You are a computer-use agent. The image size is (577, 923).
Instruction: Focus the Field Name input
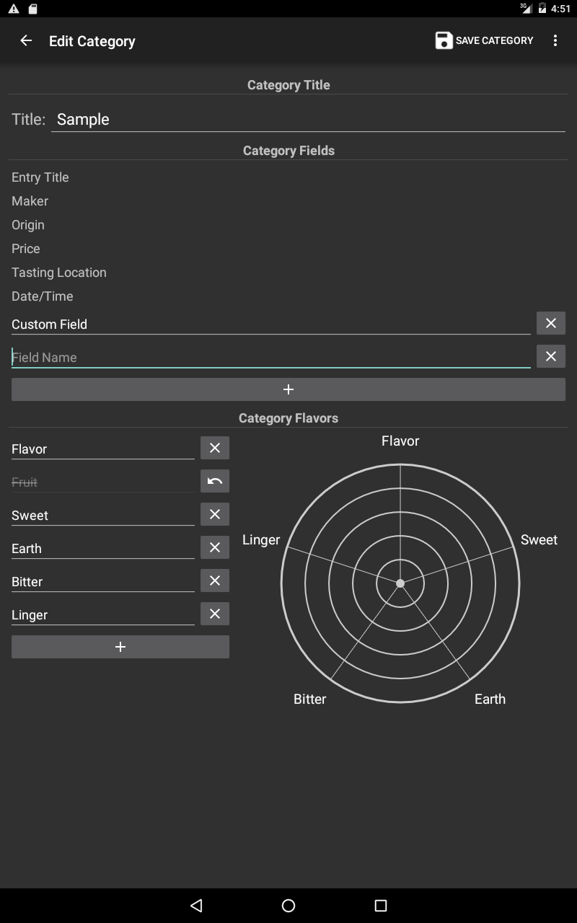[x=270, y=357]
